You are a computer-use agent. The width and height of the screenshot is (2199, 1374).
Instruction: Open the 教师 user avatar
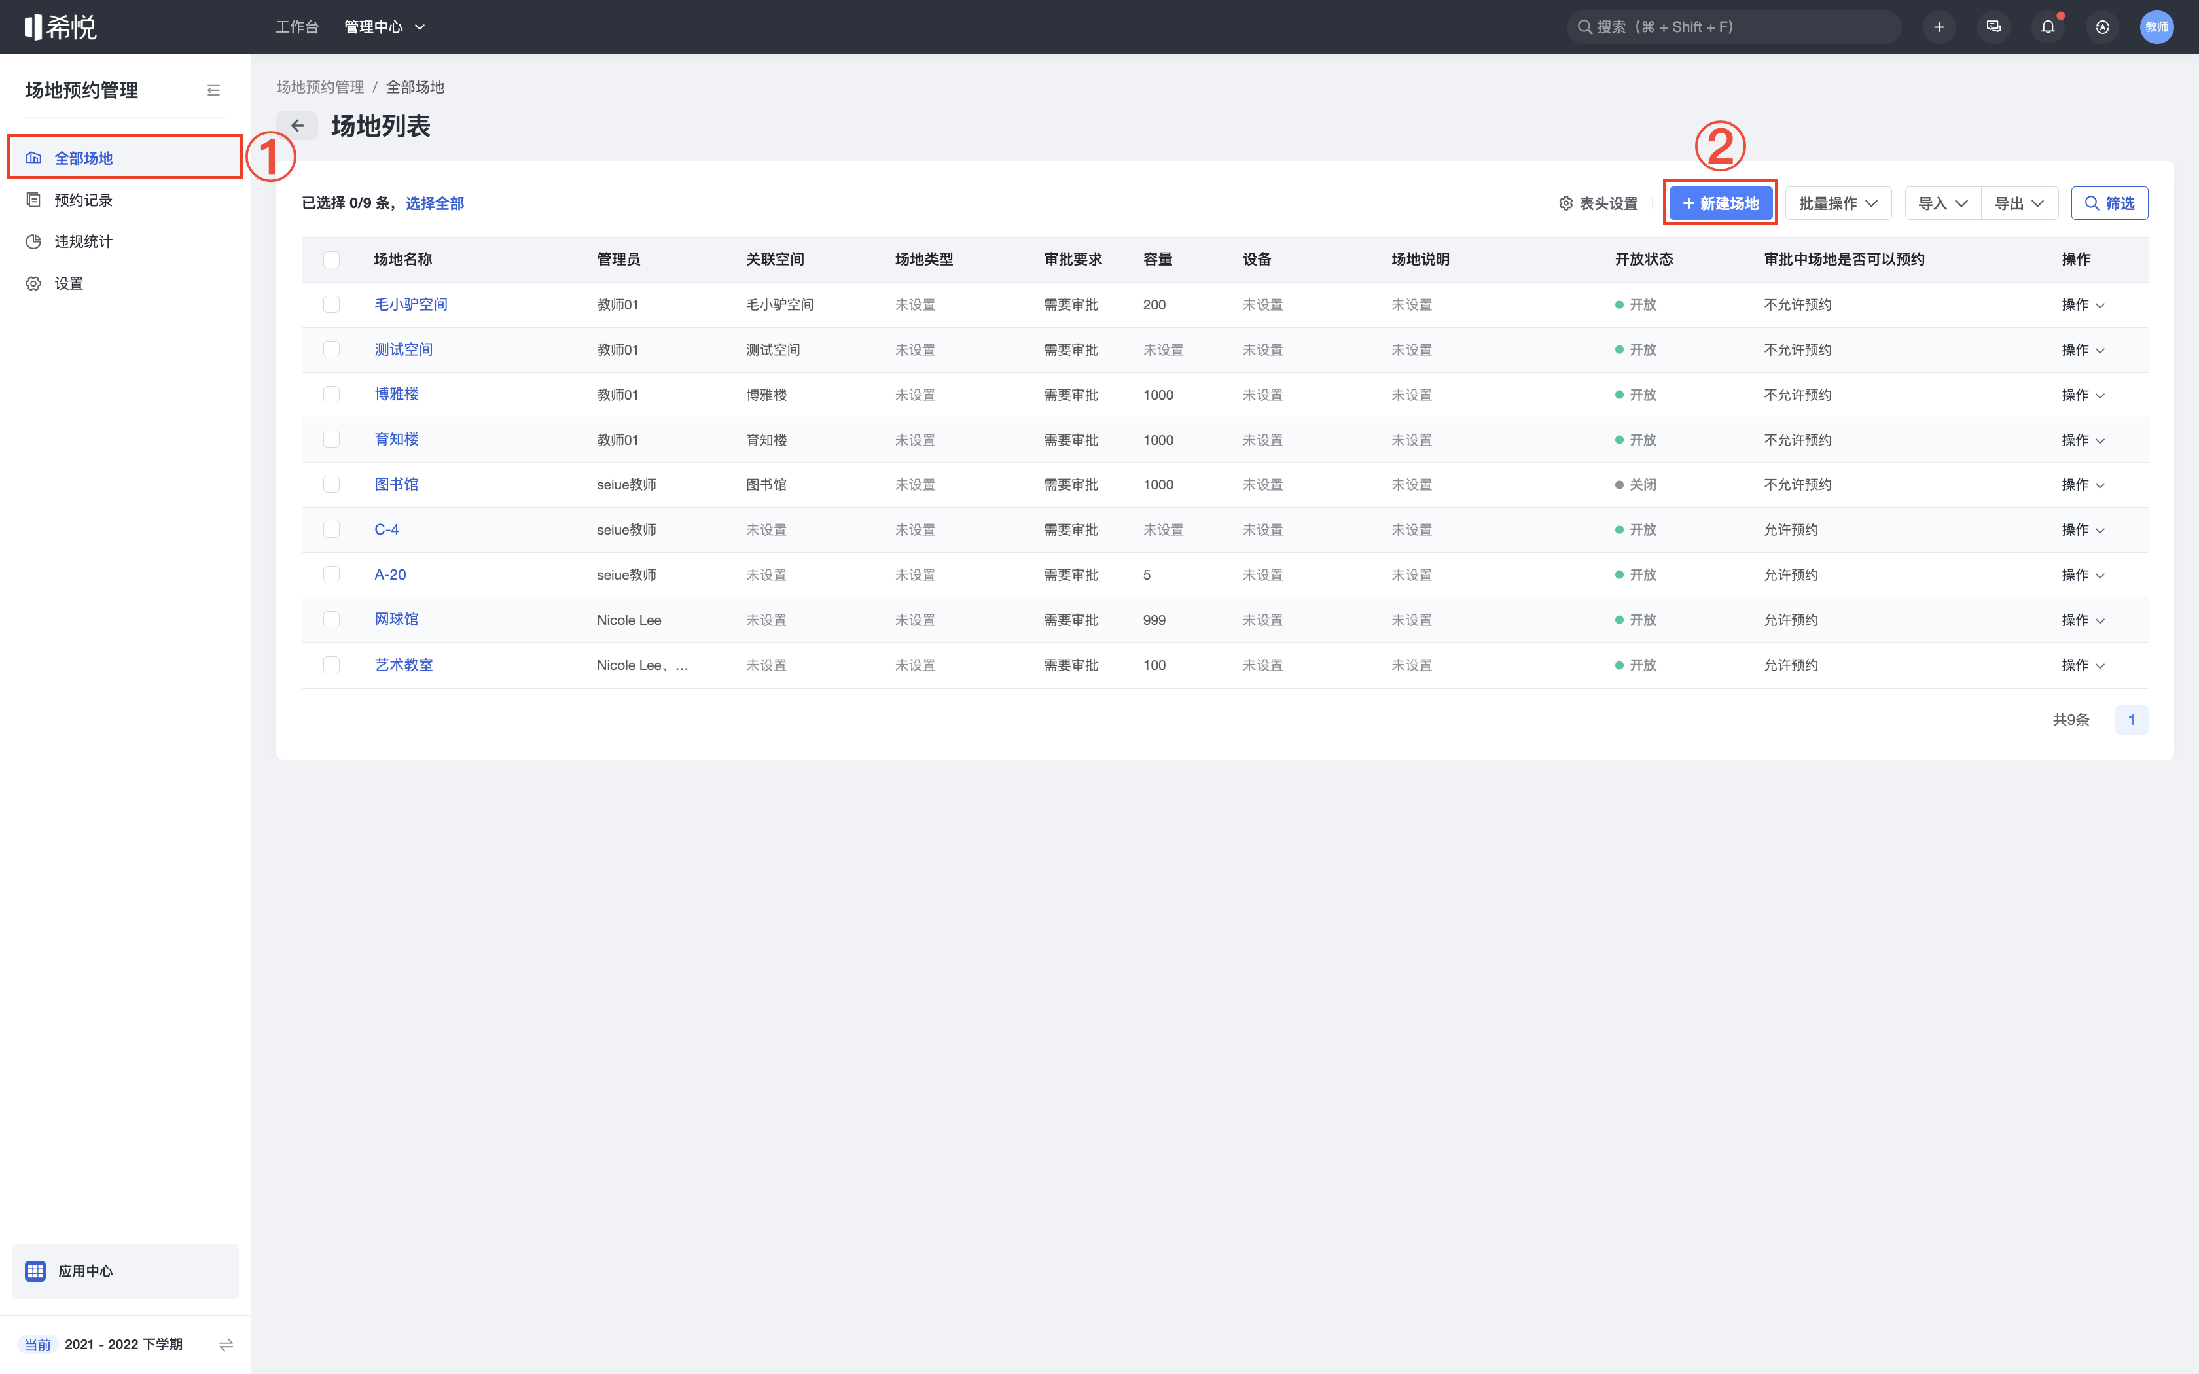(x=2156, y=27)
